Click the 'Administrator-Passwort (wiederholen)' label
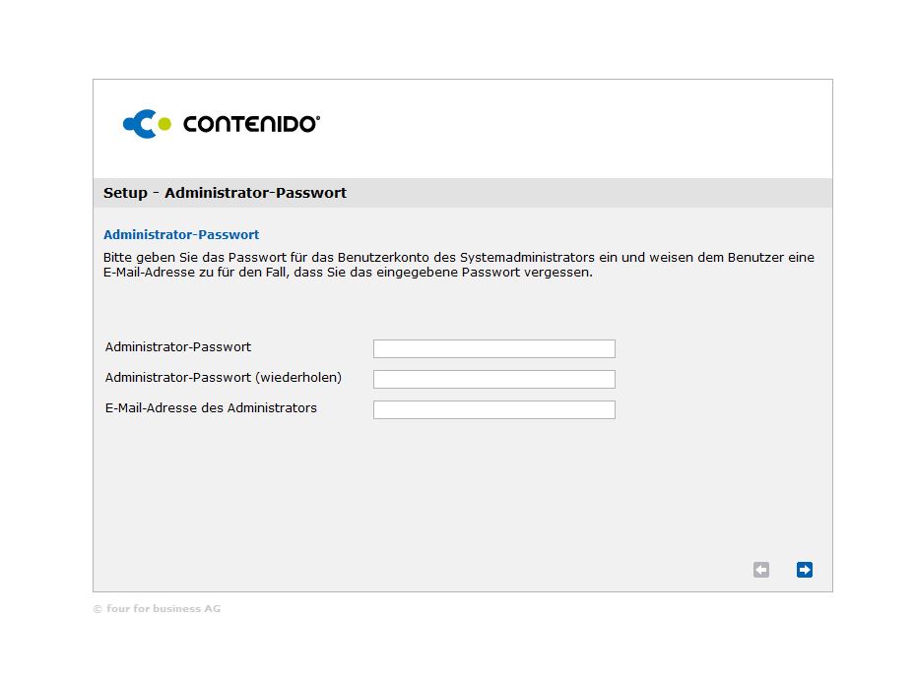The image size is (915, 677). click(x=223, y=377)
